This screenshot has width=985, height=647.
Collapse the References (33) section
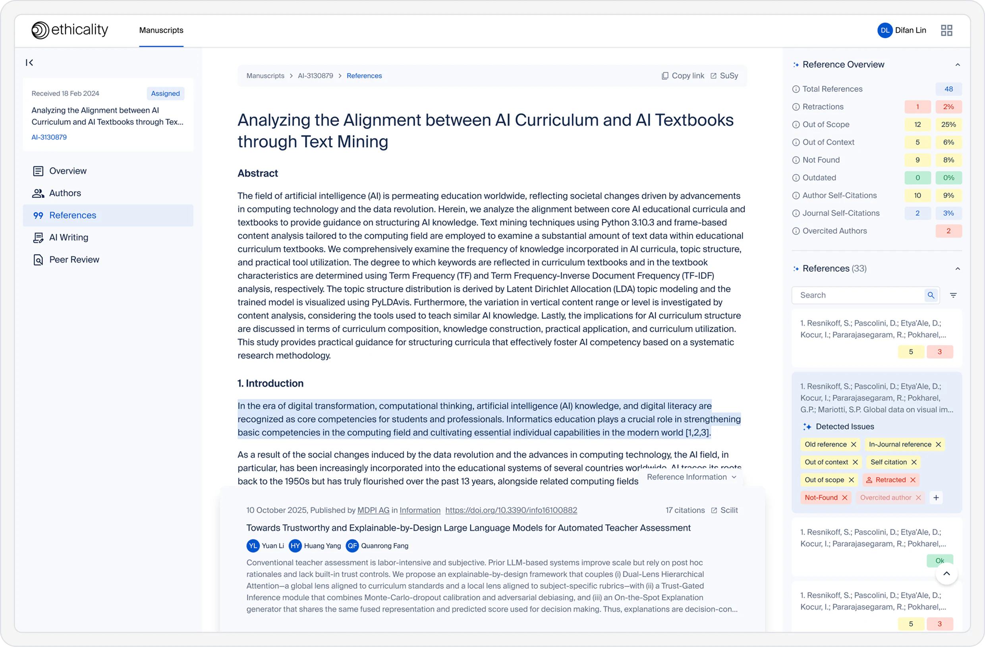(957, 269)
